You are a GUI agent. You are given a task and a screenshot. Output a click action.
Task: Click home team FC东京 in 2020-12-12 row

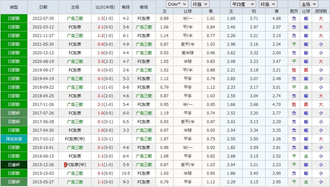(x=75, y=53)
